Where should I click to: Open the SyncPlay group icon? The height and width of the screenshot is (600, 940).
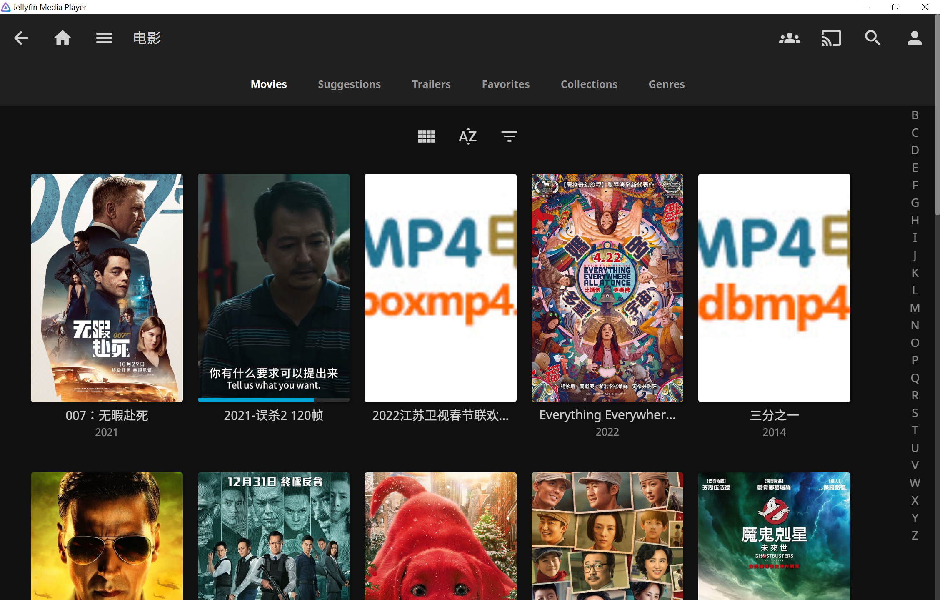(790, 38)
